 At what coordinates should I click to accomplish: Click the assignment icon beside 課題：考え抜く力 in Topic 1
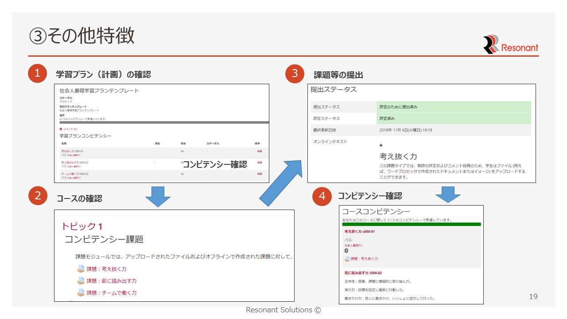(x=81, y=269)
